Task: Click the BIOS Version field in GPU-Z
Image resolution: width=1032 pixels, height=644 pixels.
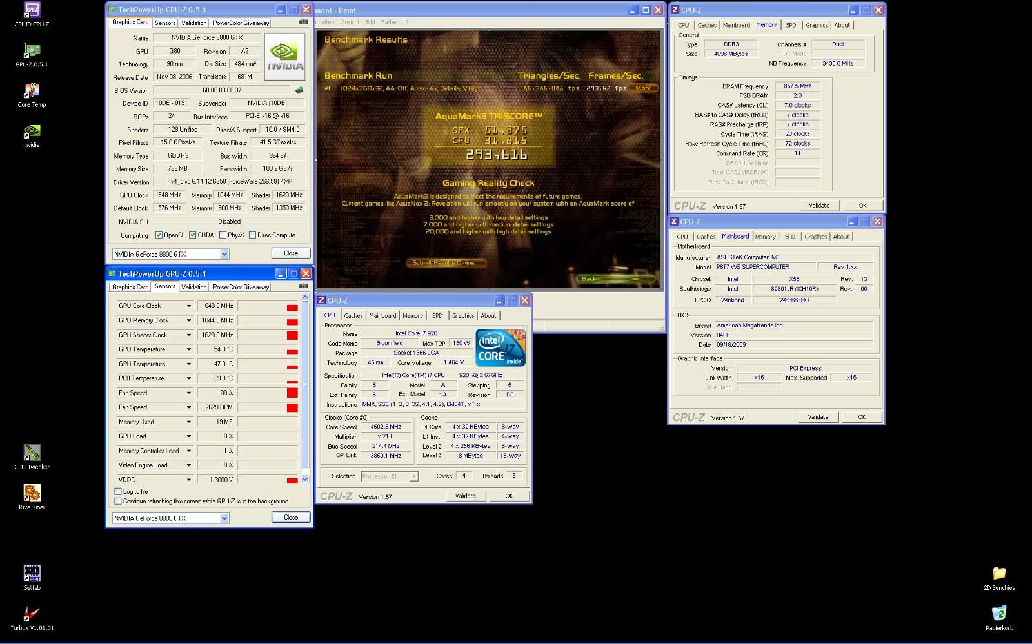Action: (x=222, y=90)
